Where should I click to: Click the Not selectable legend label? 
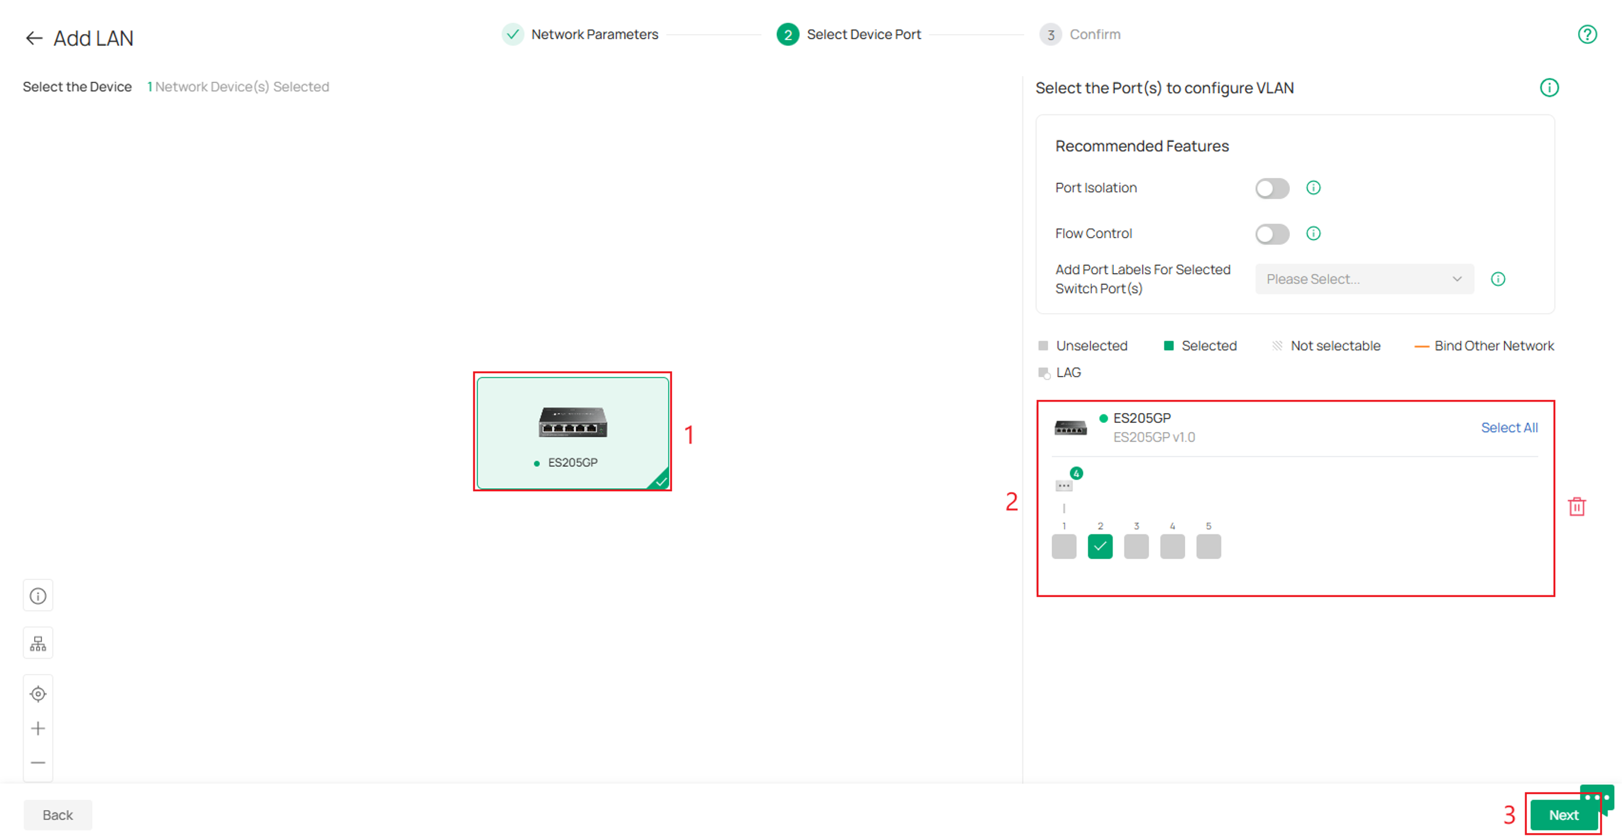(1336, 345)
